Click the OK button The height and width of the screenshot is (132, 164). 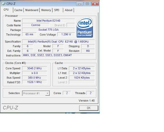point(89,108)
